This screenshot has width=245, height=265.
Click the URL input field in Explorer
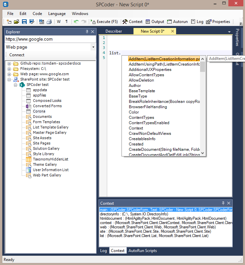(x=50, y=39)
